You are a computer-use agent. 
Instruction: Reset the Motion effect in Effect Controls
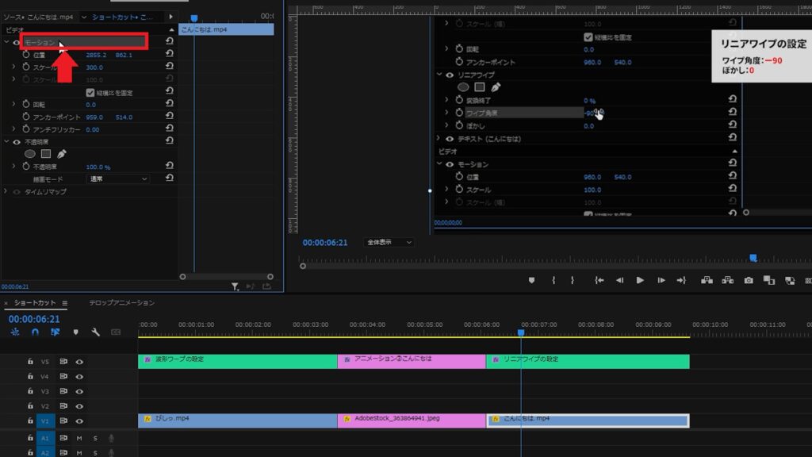(x=170, y=41)
